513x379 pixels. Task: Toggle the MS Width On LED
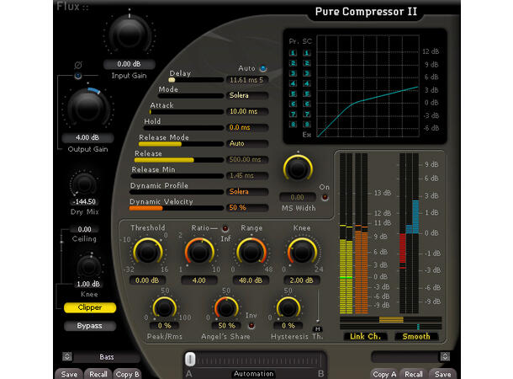[325, 197]
